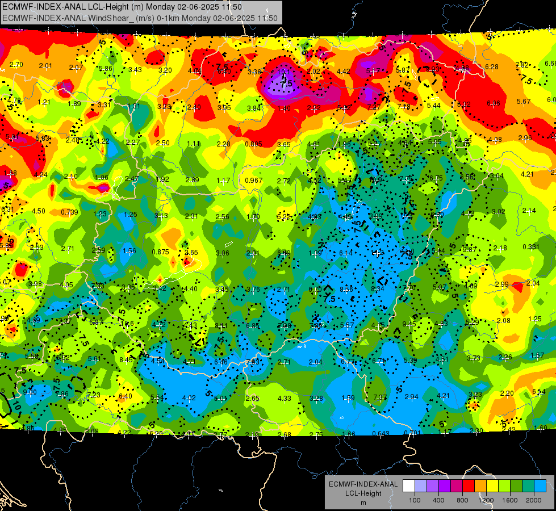Click the map value "0.967"

[253, 181]
